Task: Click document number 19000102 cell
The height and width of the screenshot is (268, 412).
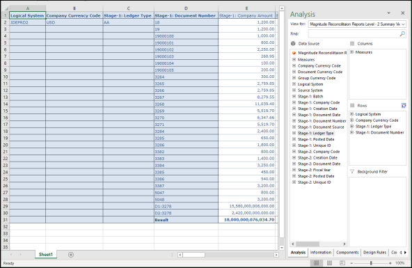Action: point(186,49)
